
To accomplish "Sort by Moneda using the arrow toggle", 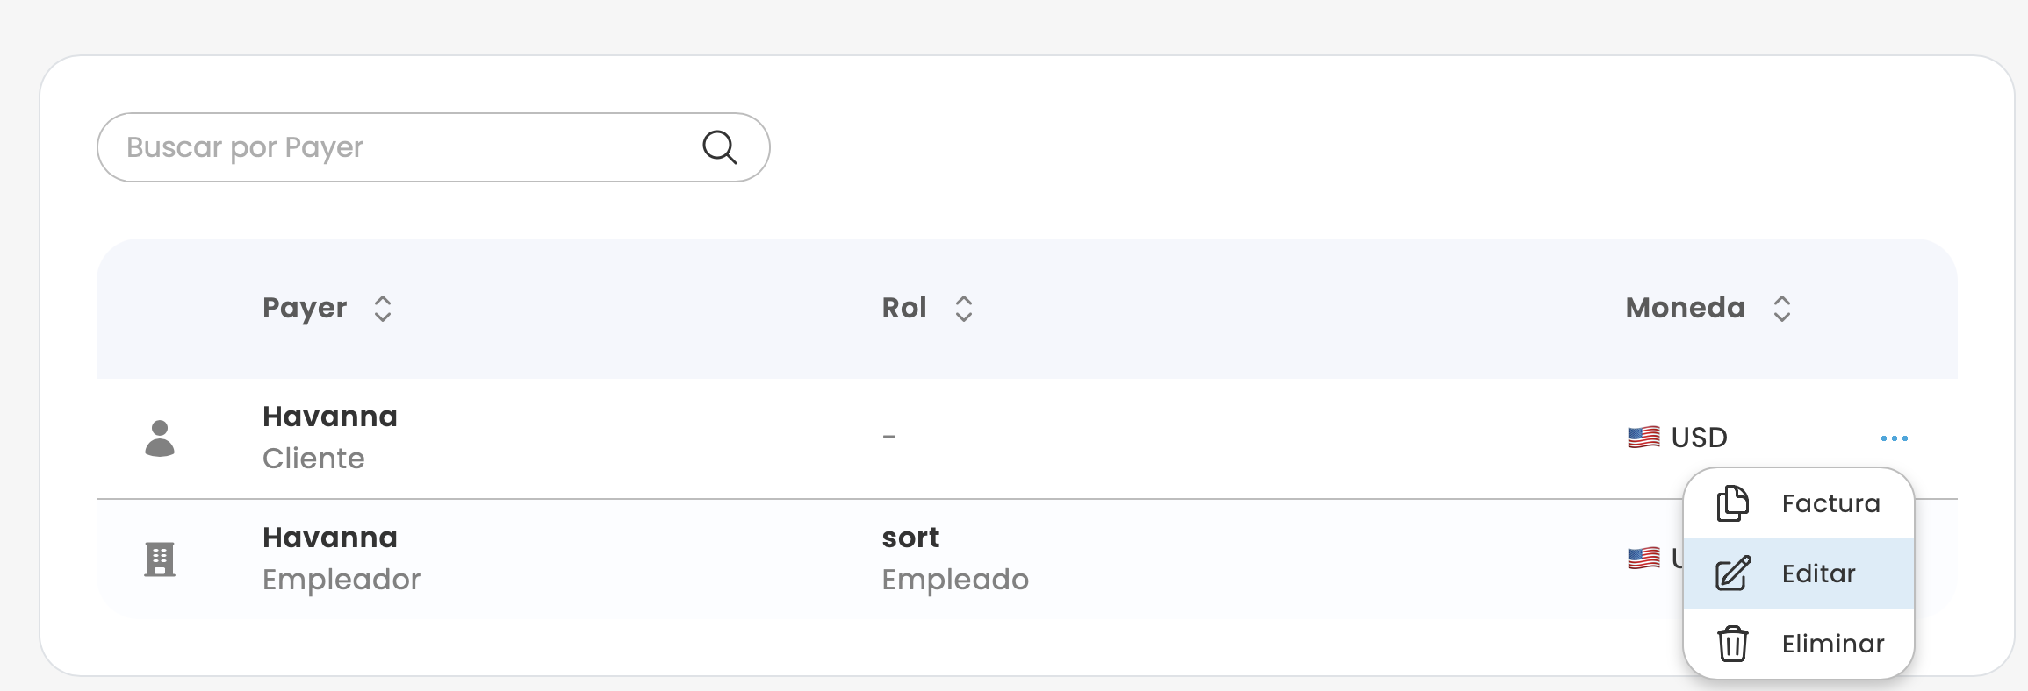I will (x=1781, y=309).
